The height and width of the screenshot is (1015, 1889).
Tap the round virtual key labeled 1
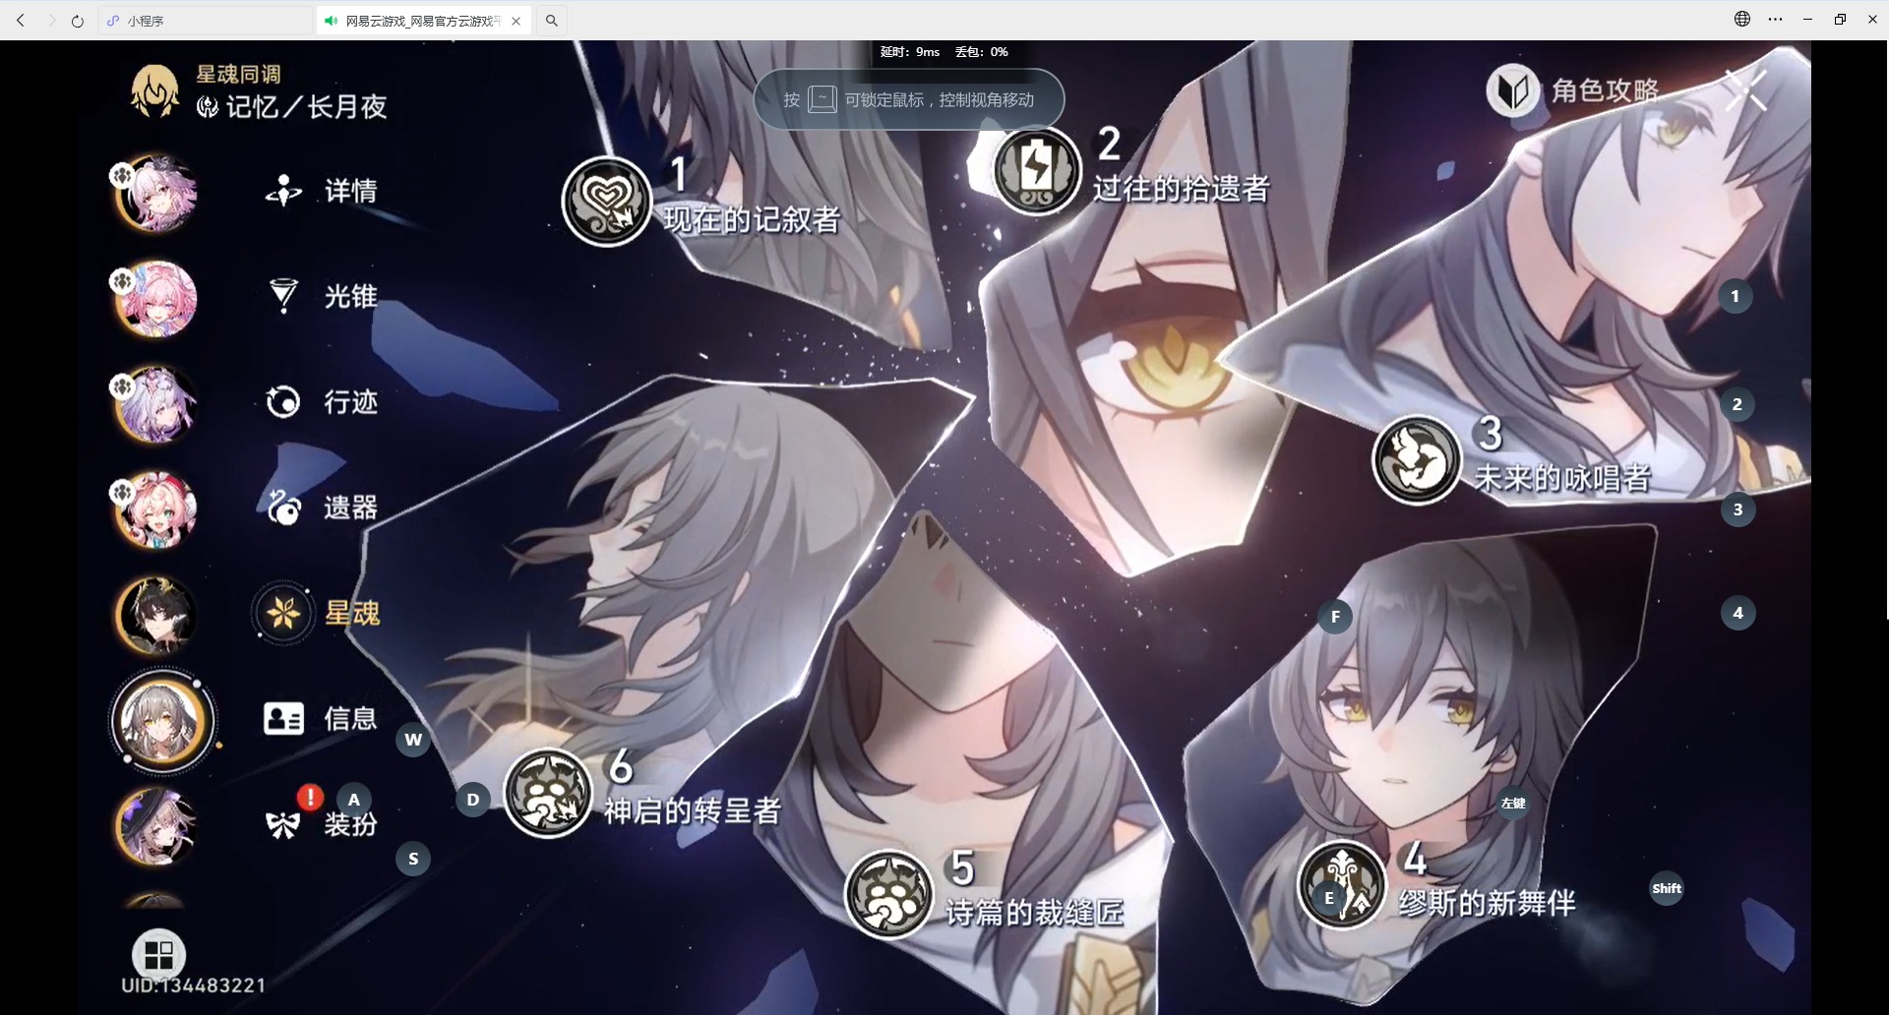tap(1736, 296)
